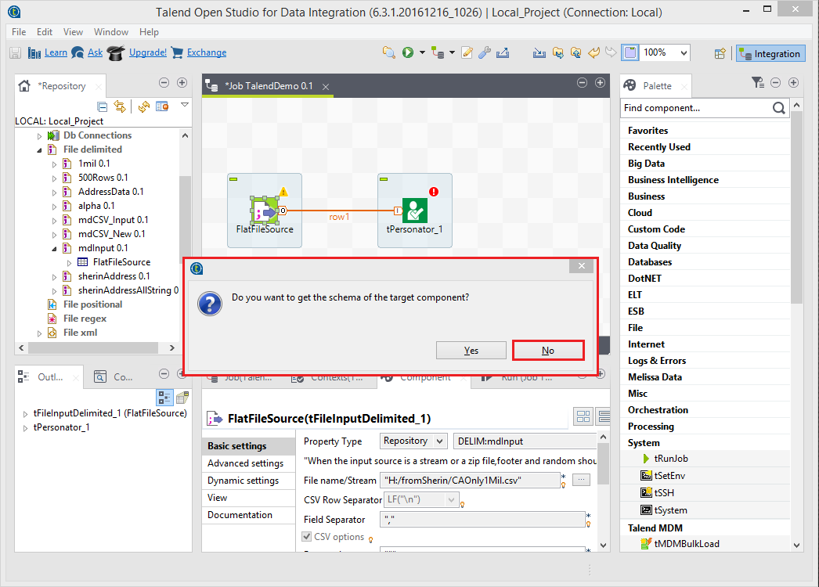Click No in the schema dialog
819x587 pixels.
548,350
